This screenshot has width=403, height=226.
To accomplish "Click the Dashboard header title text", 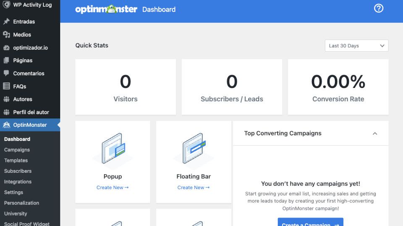I will (x=159, y=10).
